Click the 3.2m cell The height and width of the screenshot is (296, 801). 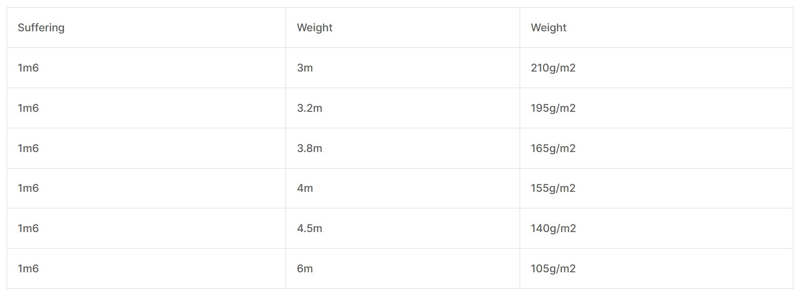point(309,108)
